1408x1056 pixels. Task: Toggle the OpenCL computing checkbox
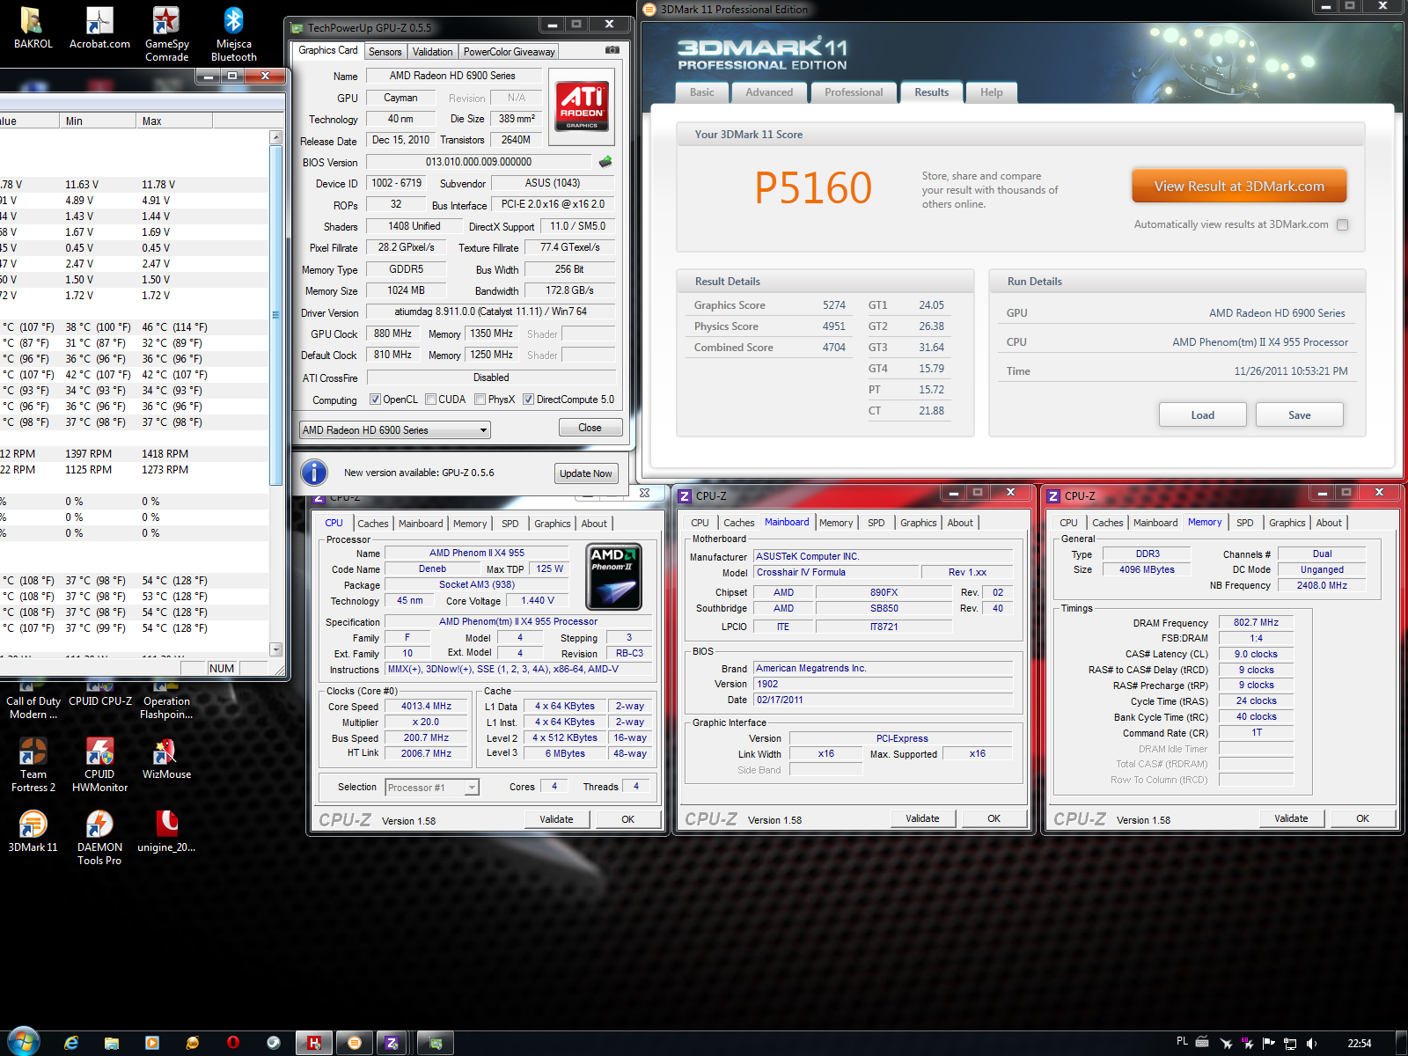point(375,400)
